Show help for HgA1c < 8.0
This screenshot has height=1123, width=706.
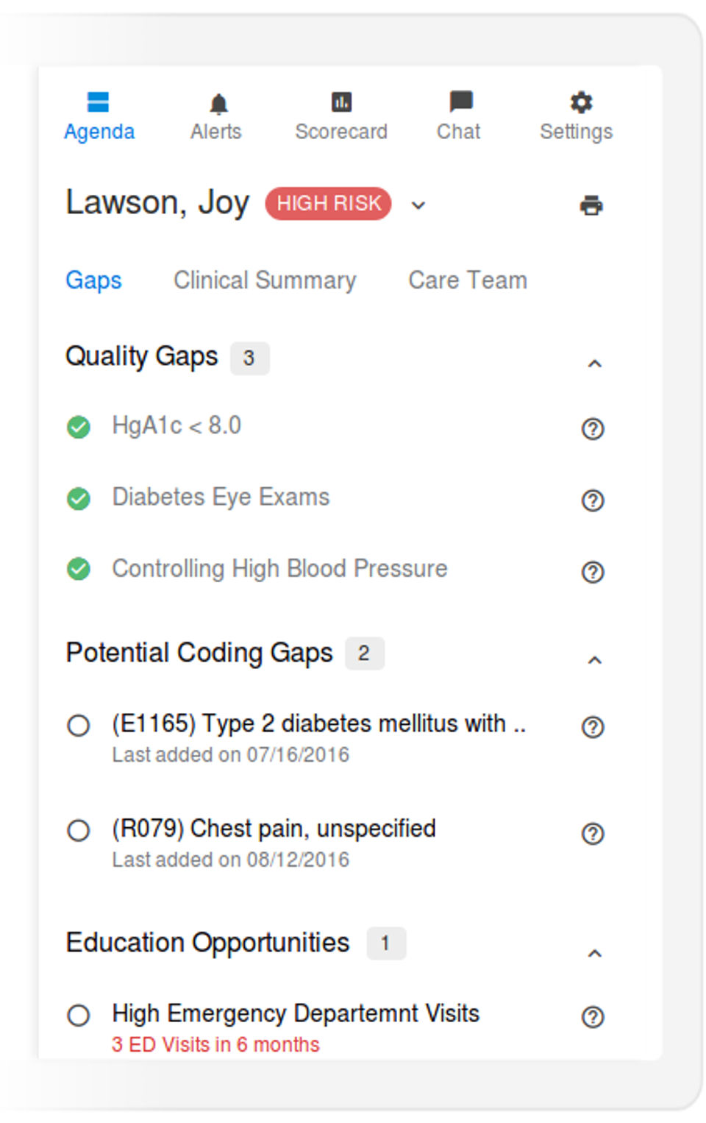point(593,428)
